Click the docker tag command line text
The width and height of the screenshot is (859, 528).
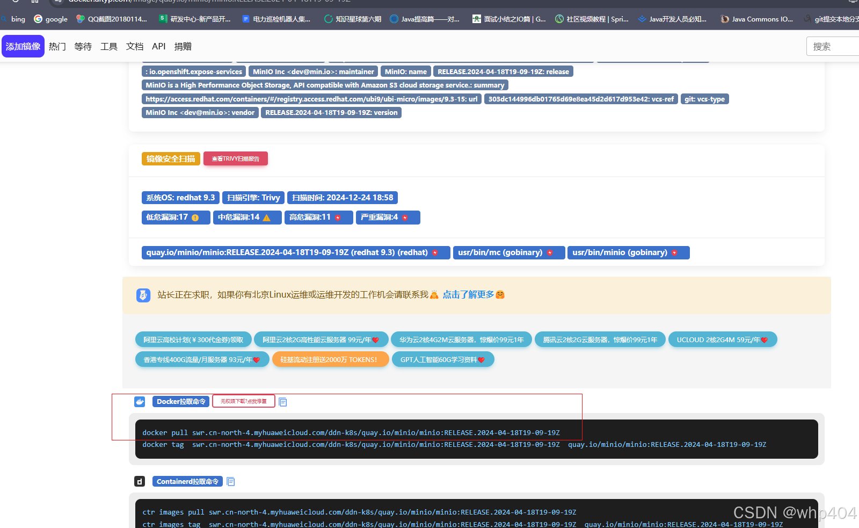(x=454, y=445)
